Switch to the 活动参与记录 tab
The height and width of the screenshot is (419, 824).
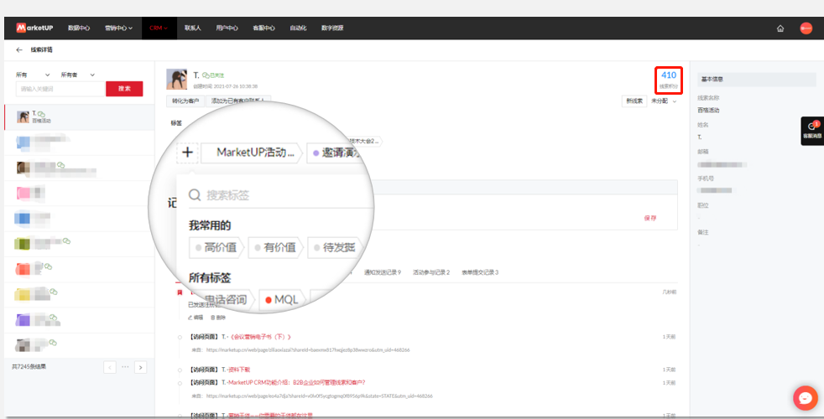431,272
